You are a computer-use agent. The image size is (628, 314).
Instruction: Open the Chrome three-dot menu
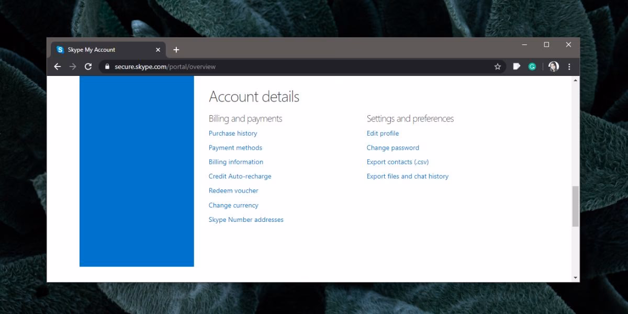click(569, 66)
